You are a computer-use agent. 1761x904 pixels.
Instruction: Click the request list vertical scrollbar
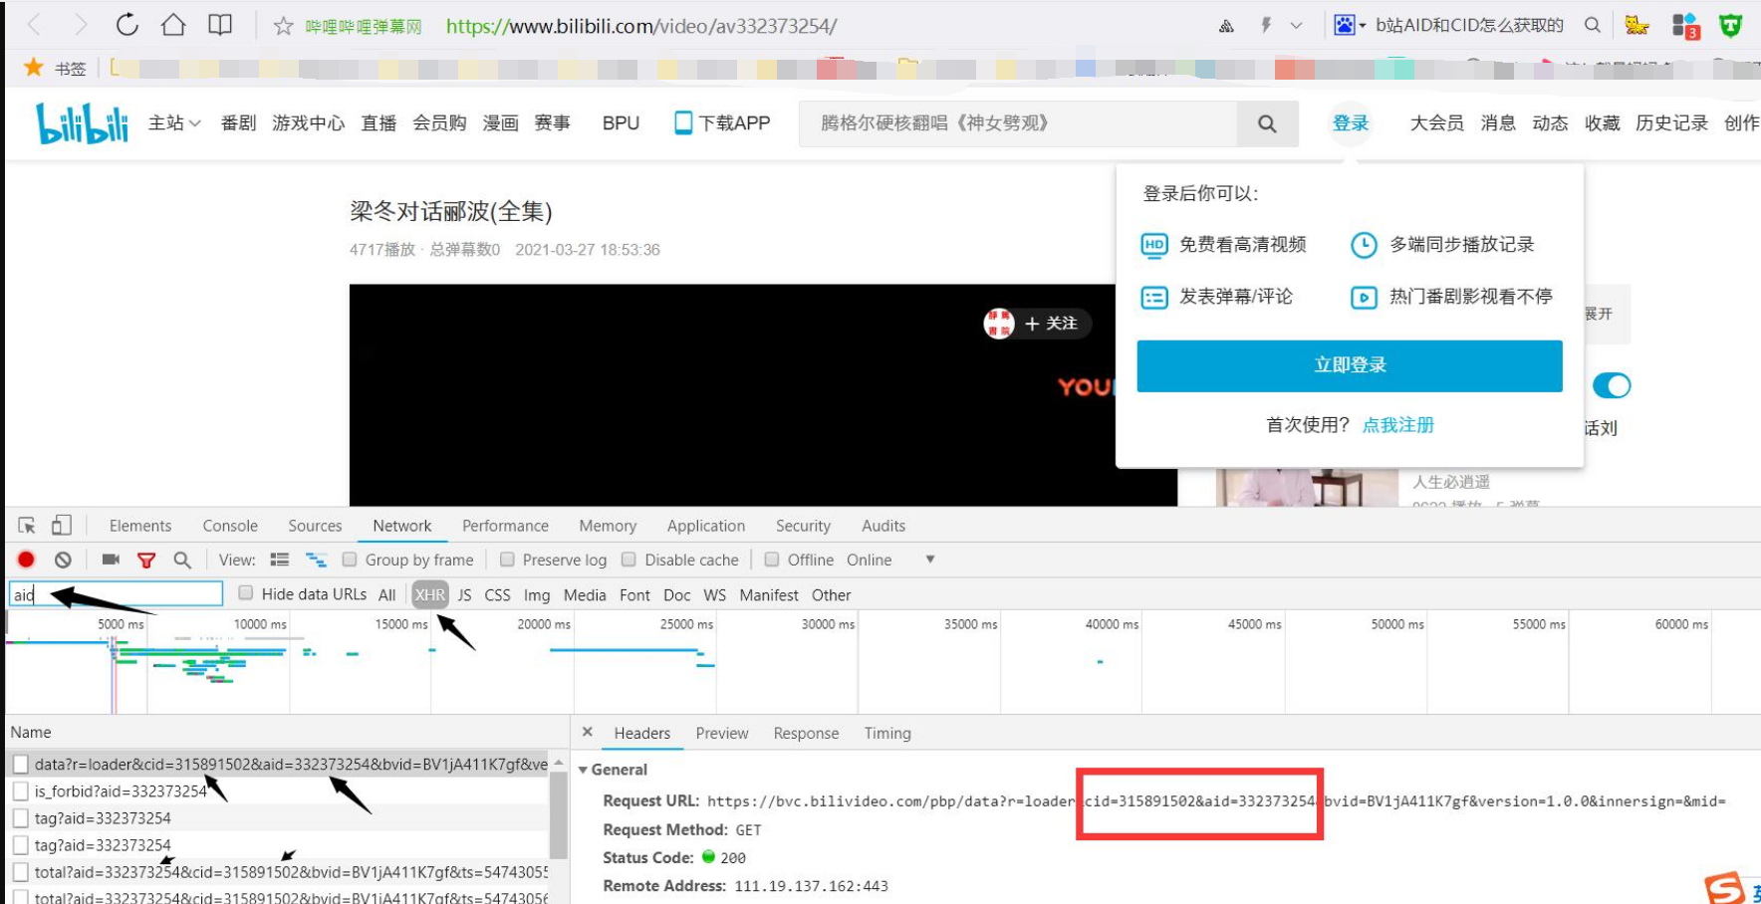pos(559,816)
